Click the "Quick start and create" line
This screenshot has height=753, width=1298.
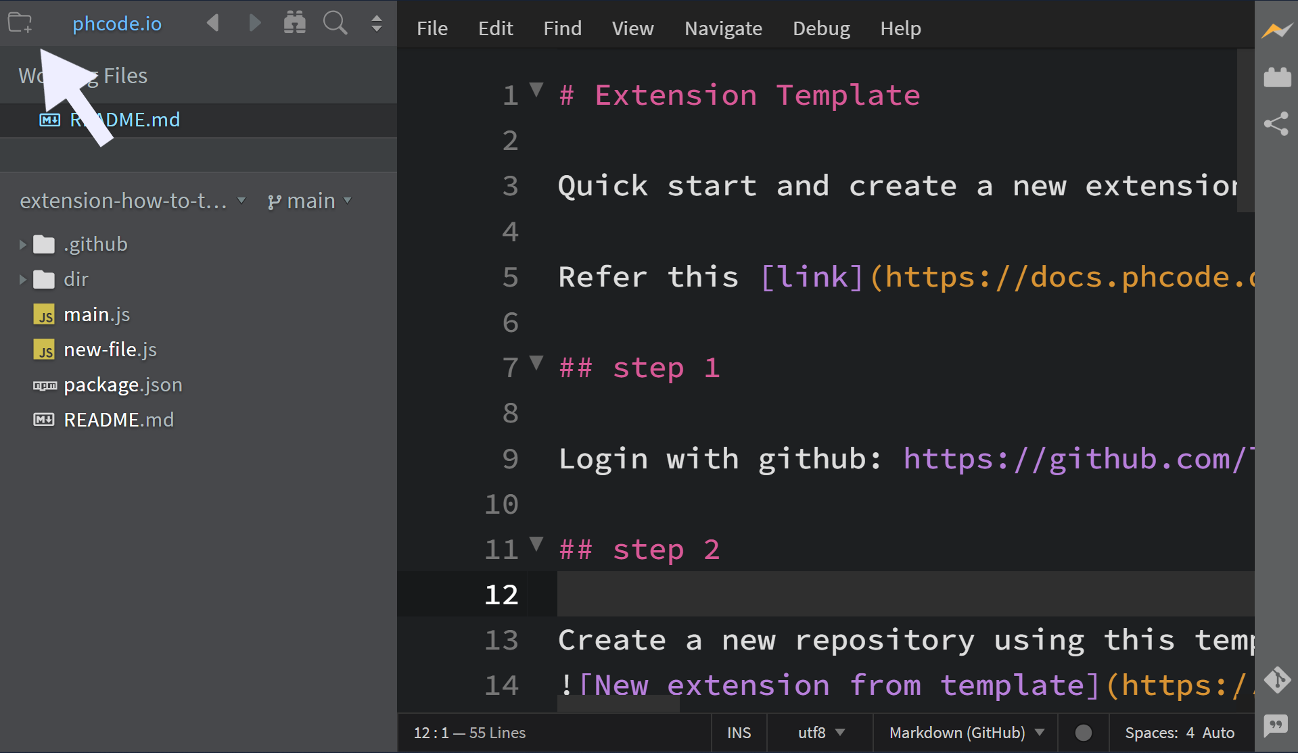pyautogui.click(x=898, y=186)
